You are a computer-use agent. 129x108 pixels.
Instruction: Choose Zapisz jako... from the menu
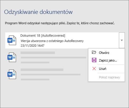pos(106,60)
